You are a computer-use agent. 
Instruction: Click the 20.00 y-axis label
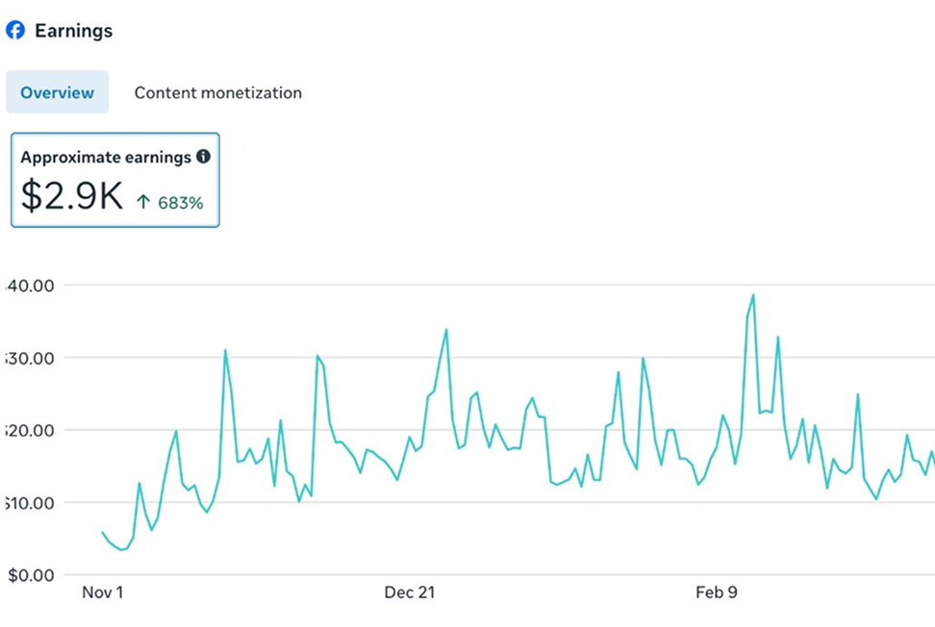click(x=30, y=430)
